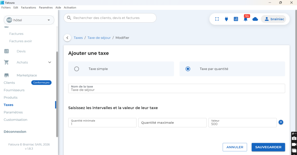297x155 pixels.
Task: Open Factures in the sidebar
Action: 16,34
